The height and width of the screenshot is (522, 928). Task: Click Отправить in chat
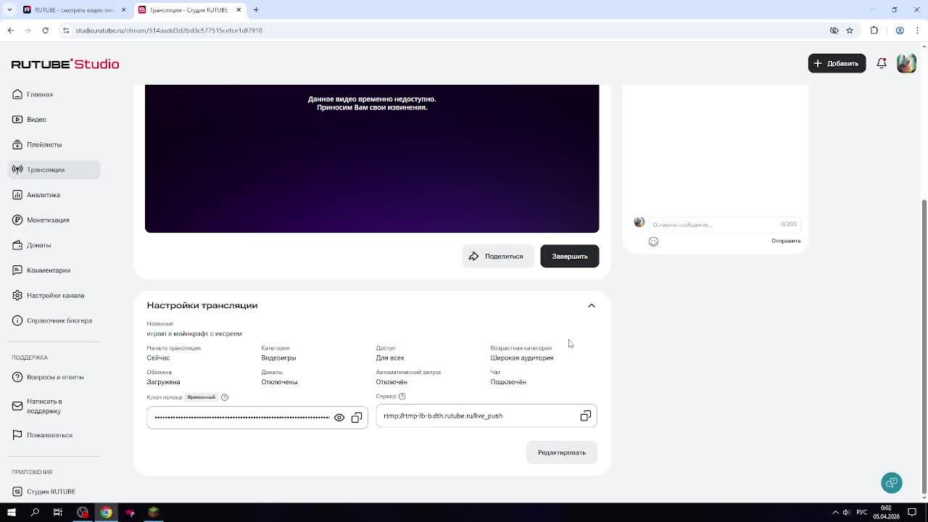[786, 241]
